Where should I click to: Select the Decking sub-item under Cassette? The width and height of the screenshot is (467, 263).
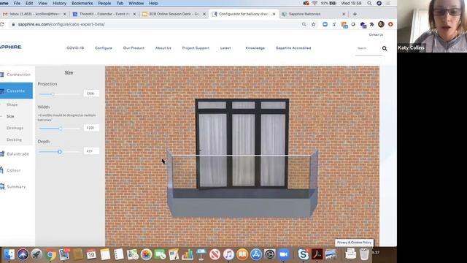point(14,140)
